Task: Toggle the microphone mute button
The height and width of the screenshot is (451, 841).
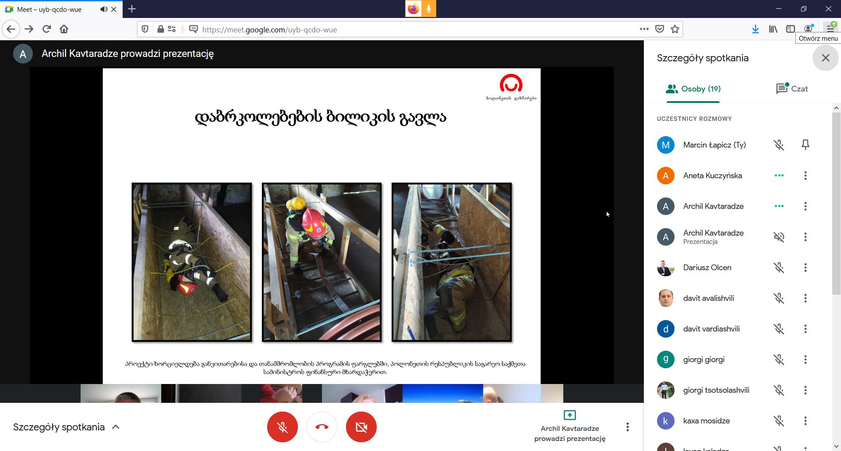Action: (x=283, y=427)
